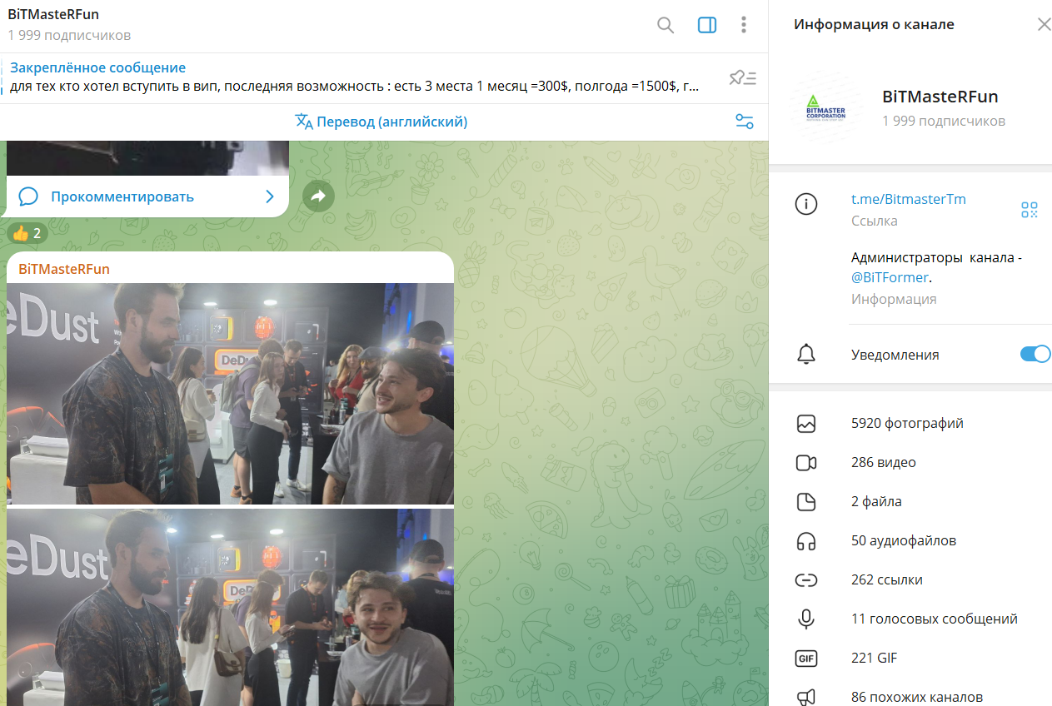The height and width of the screenshot is (706, 1052).
Task: Open the t.me/BitmasterTm channel link
Action: pyautogui.click(x=909, y=199)
